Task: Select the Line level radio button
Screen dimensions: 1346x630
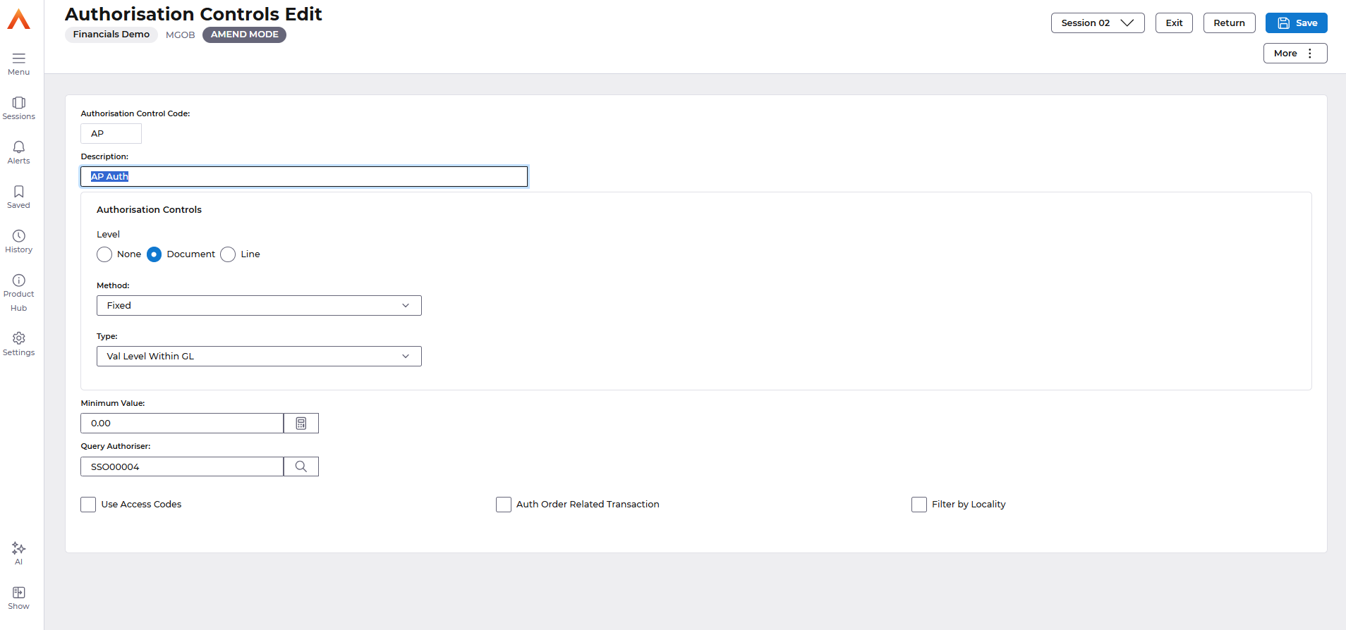Action: click(x=228, y=254)
